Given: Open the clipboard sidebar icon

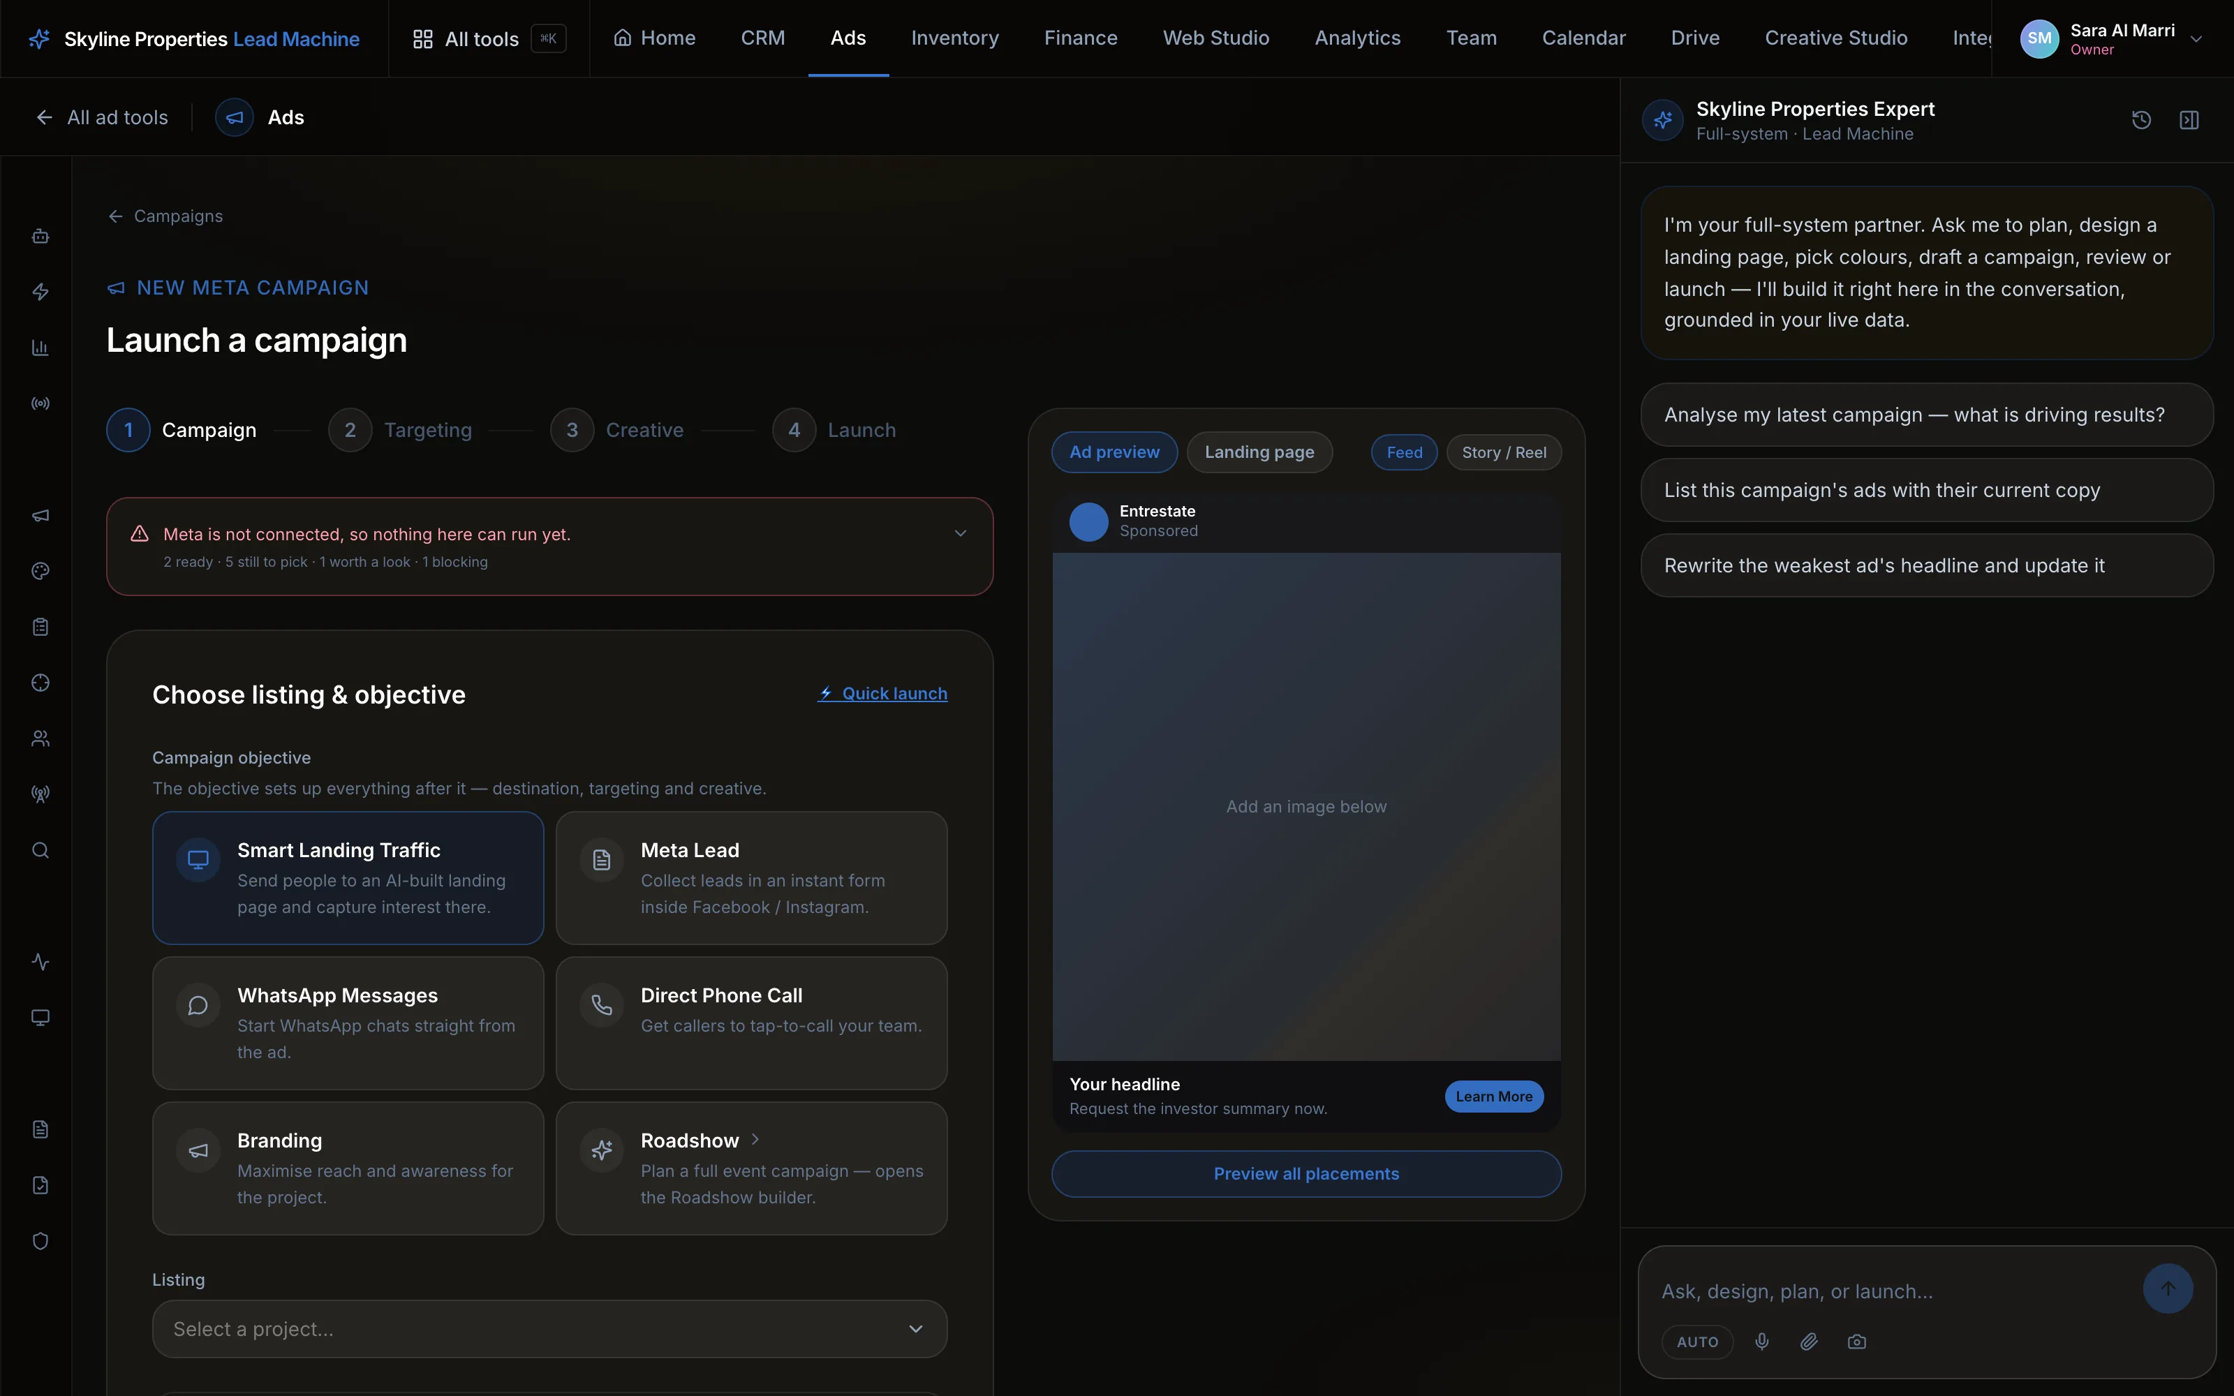Looking at the screenshot, I should [40, 627].
